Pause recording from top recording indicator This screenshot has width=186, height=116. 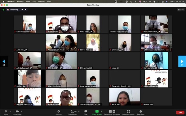[x=22, y=10]
